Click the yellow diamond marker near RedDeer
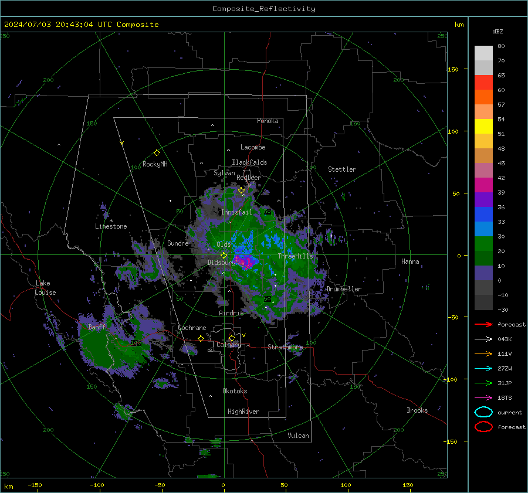Viewport: 528px width, 493px height. (241, 191)
